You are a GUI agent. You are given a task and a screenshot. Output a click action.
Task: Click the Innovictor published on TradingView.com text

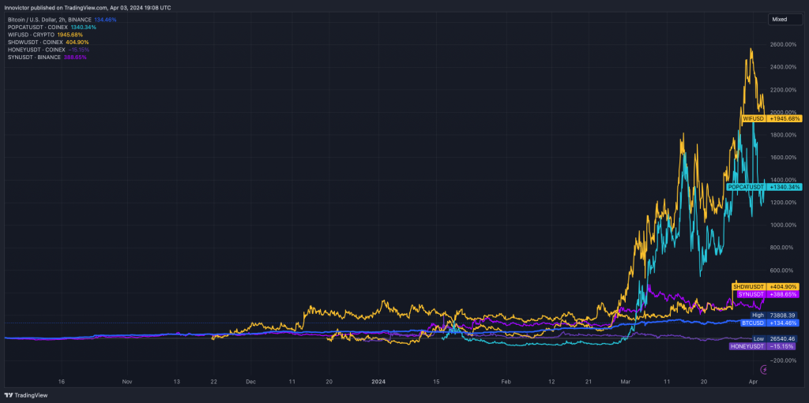pyautogui.click(x=87, y=7)
